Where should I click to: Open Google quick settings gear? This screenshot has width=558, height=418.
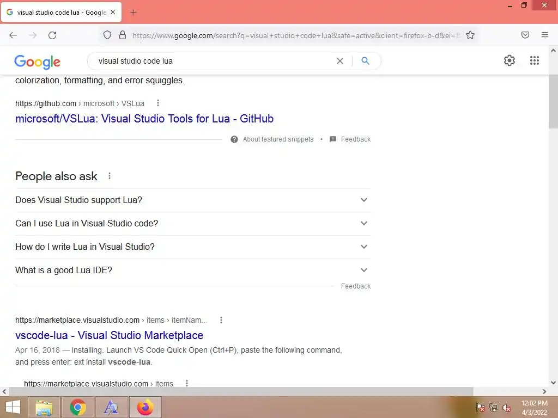point(510,60)
